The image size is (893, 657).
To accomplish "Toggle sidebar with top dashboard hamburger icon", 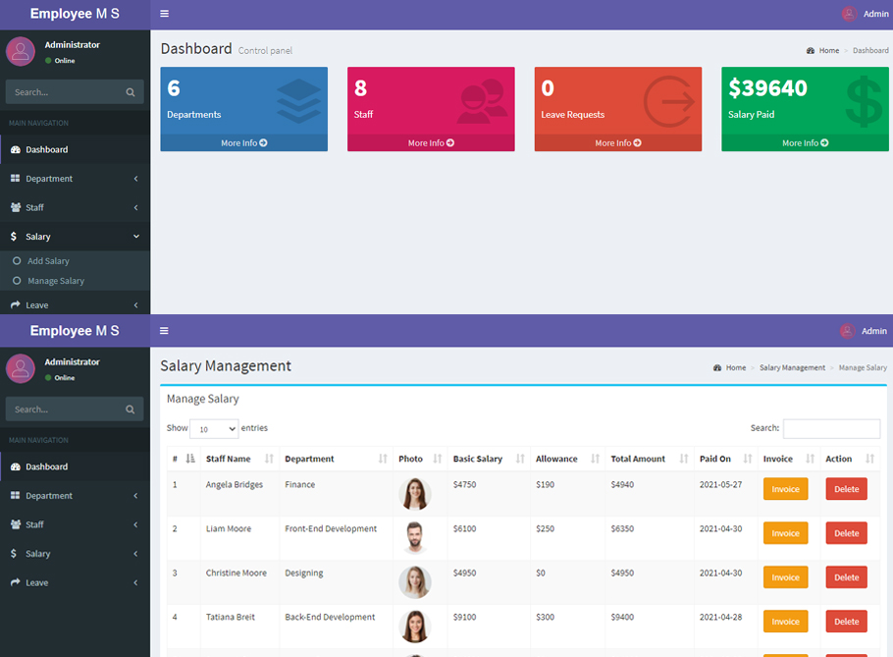I will 164,14.
